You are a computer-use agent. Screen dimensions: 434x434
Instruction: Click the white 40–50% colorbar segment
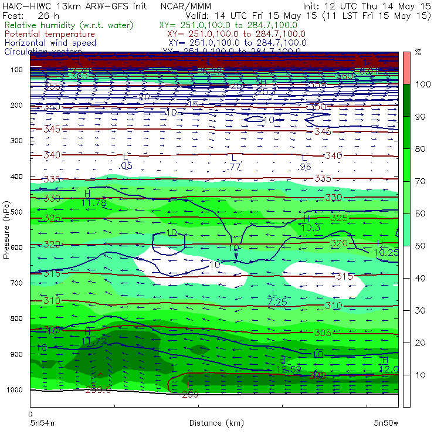[406, 262]
